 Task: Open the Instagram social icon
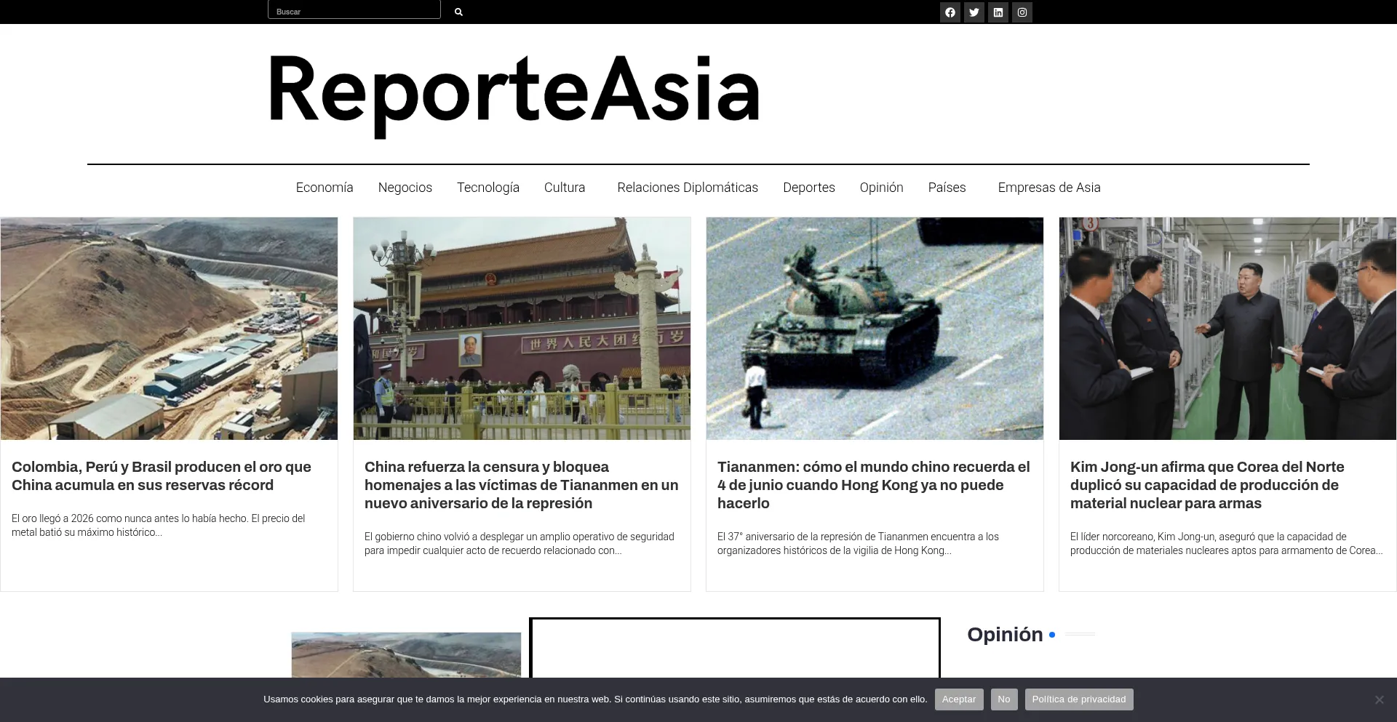coord(1022,12)
